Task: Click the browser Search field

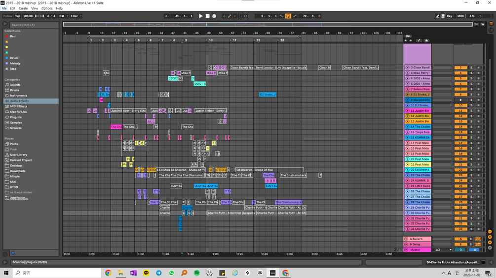Action: pos(34,25)
